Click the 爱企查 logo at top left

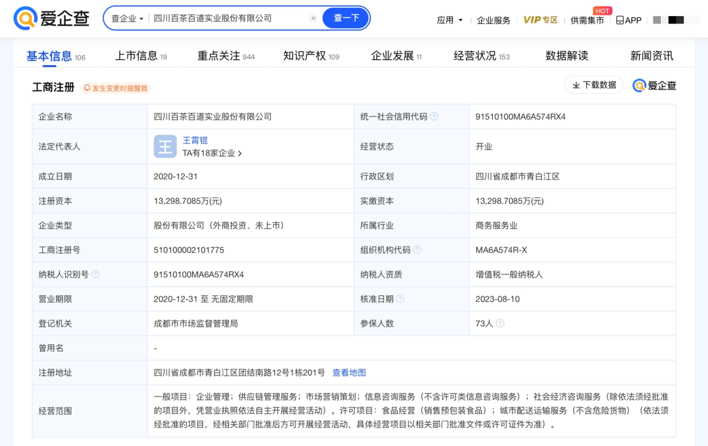point(51,18)
